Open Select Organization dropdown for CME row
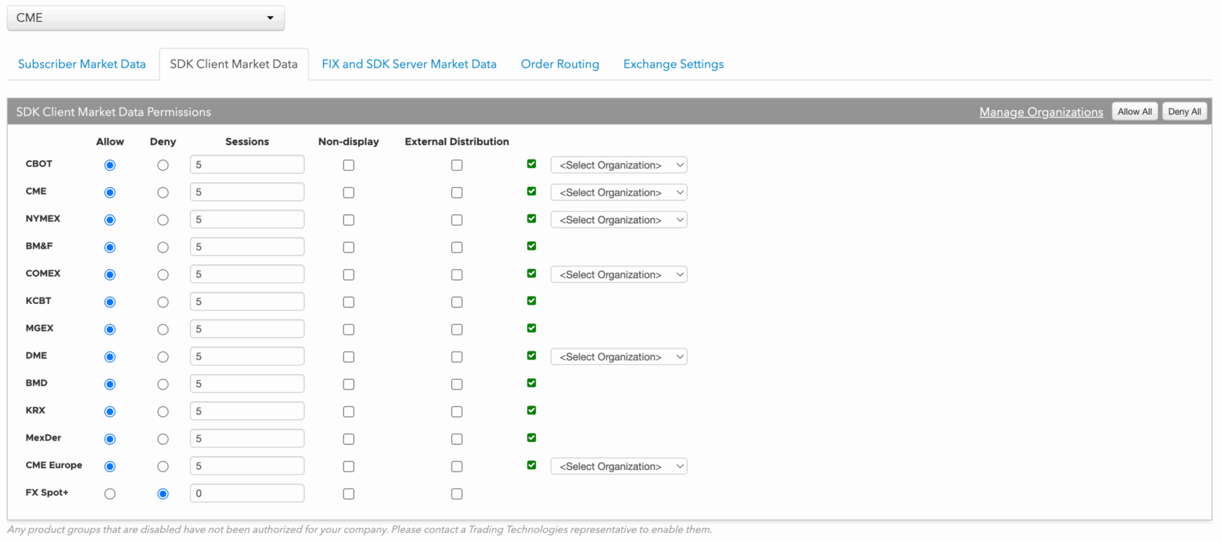The image size is (1221, 541). [619, 193]
